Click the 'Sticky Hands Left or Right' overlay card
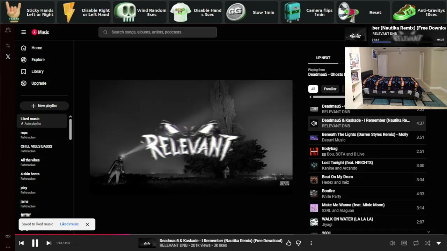Viewport: 447px width, 251px height. click(28, 12)
